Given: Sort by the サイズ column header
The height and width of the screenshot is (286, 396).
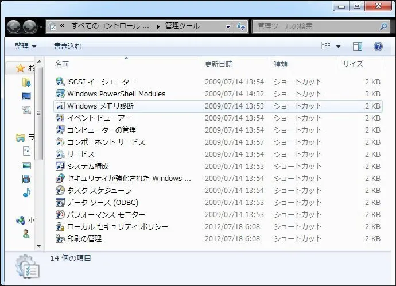Looking at the screenshot, I should 362,64.
